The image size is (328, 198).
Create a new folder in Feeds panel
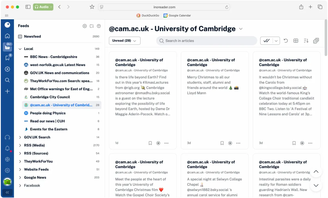pyautogui.click(x=92, y=26)
